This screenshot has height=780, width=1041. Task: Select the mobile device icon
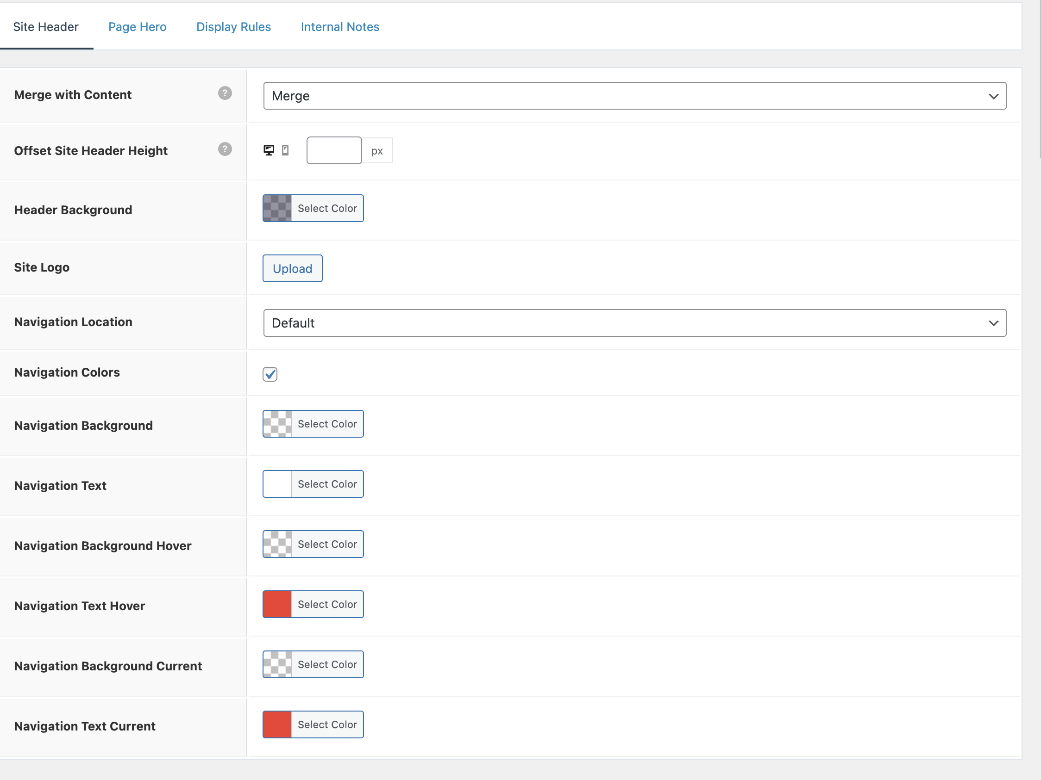tap(285, 150)
